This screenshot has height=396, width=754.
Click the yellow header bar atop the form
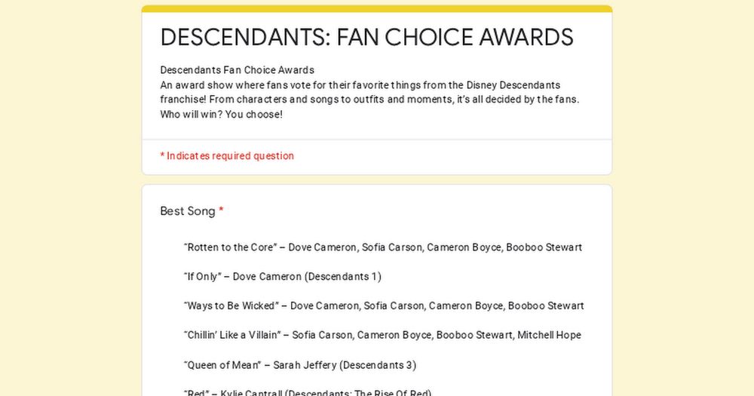tap(377, 8)
